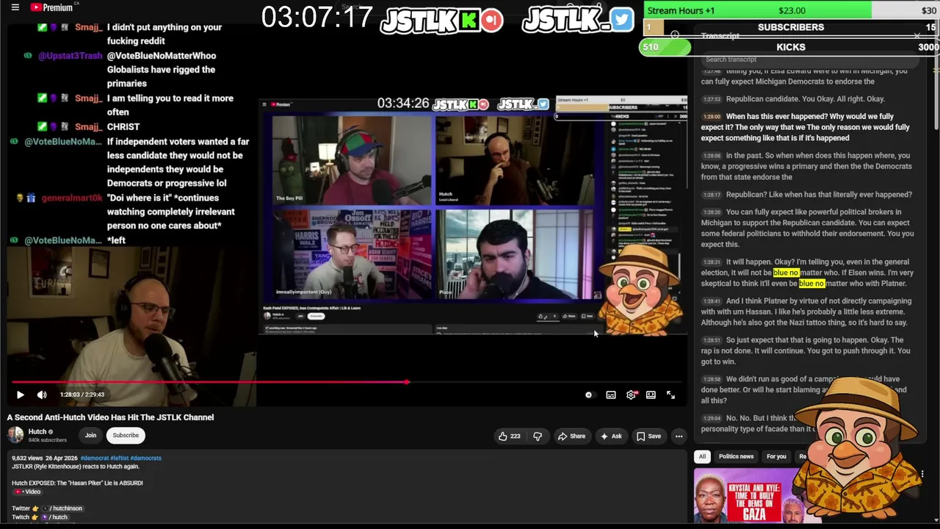
Task: Click the first highlighted 'blue no' transcript match
Action: coord(786,273)
